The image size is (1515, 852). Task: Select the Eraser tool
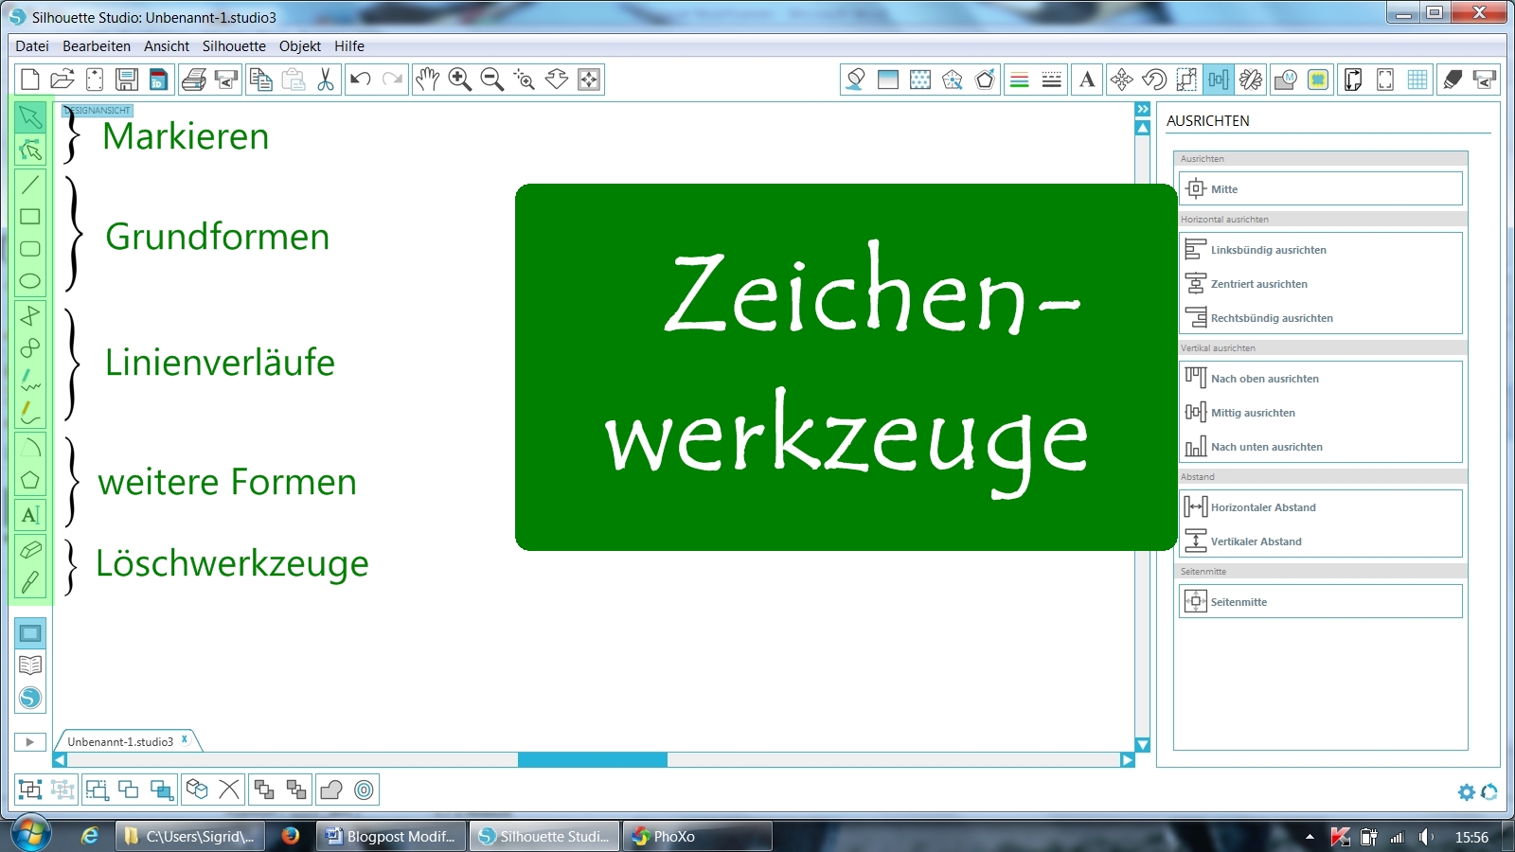tap(30, 549)
